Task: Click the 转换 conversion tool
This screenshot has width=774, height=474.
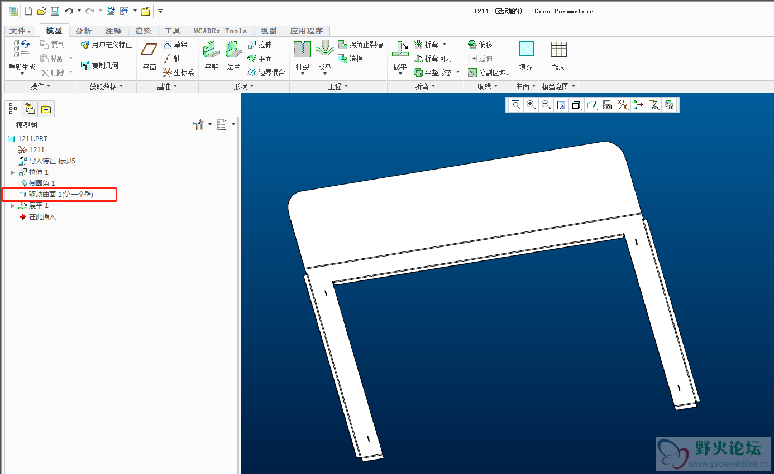Action: click(x=351, y=59)
